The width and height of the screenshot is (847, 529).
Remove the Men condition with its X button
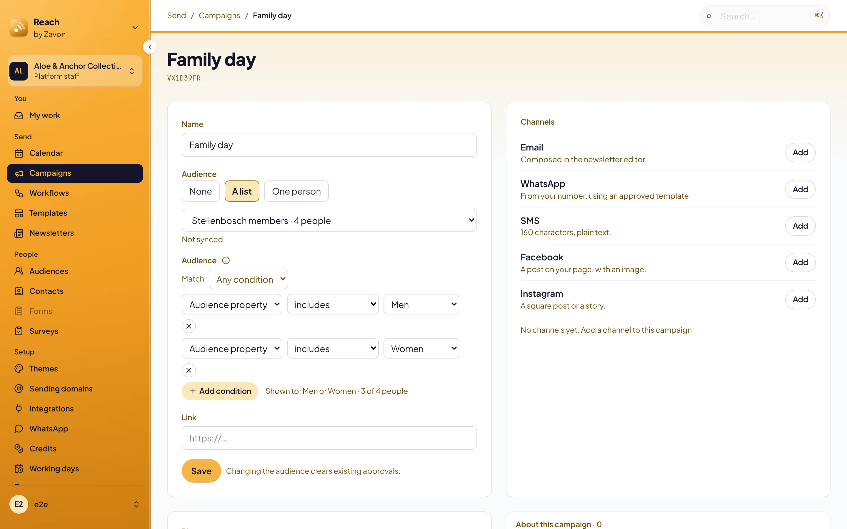click(189, 326)
